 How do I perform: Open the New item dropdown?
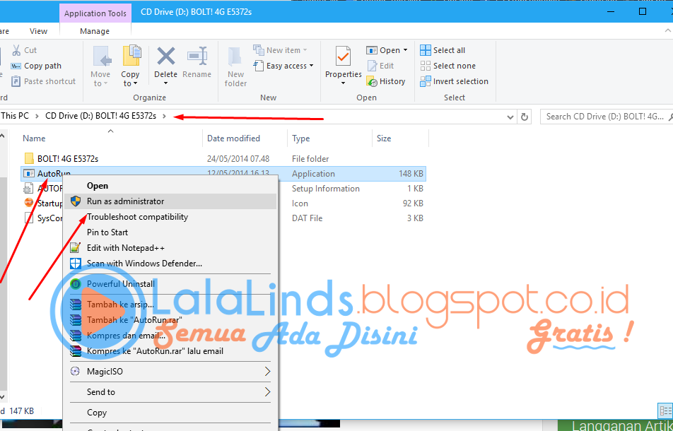coord(280,50)
